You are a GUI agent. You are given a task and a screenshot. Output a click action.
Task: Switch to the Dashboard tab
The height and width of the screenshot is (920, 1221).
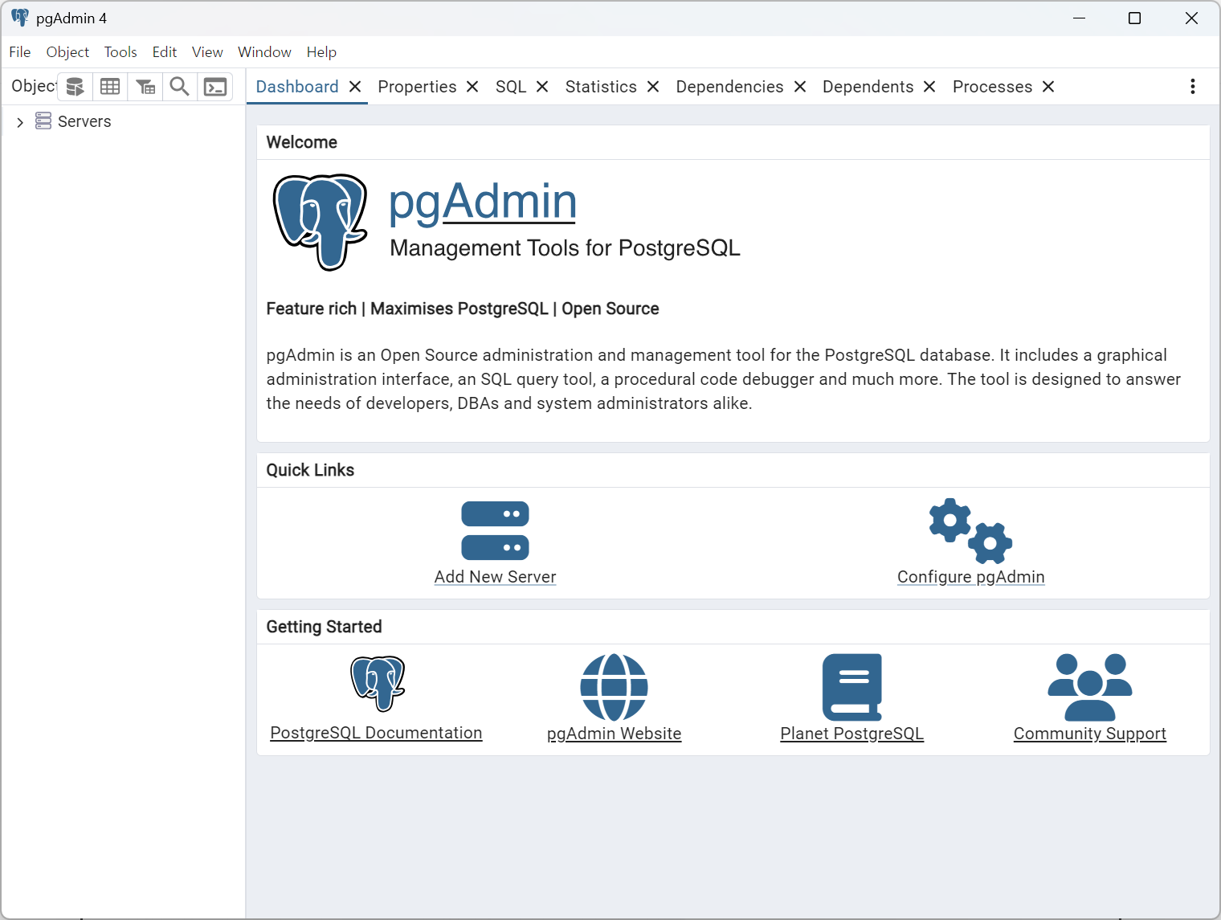click(x=297, y=87)
